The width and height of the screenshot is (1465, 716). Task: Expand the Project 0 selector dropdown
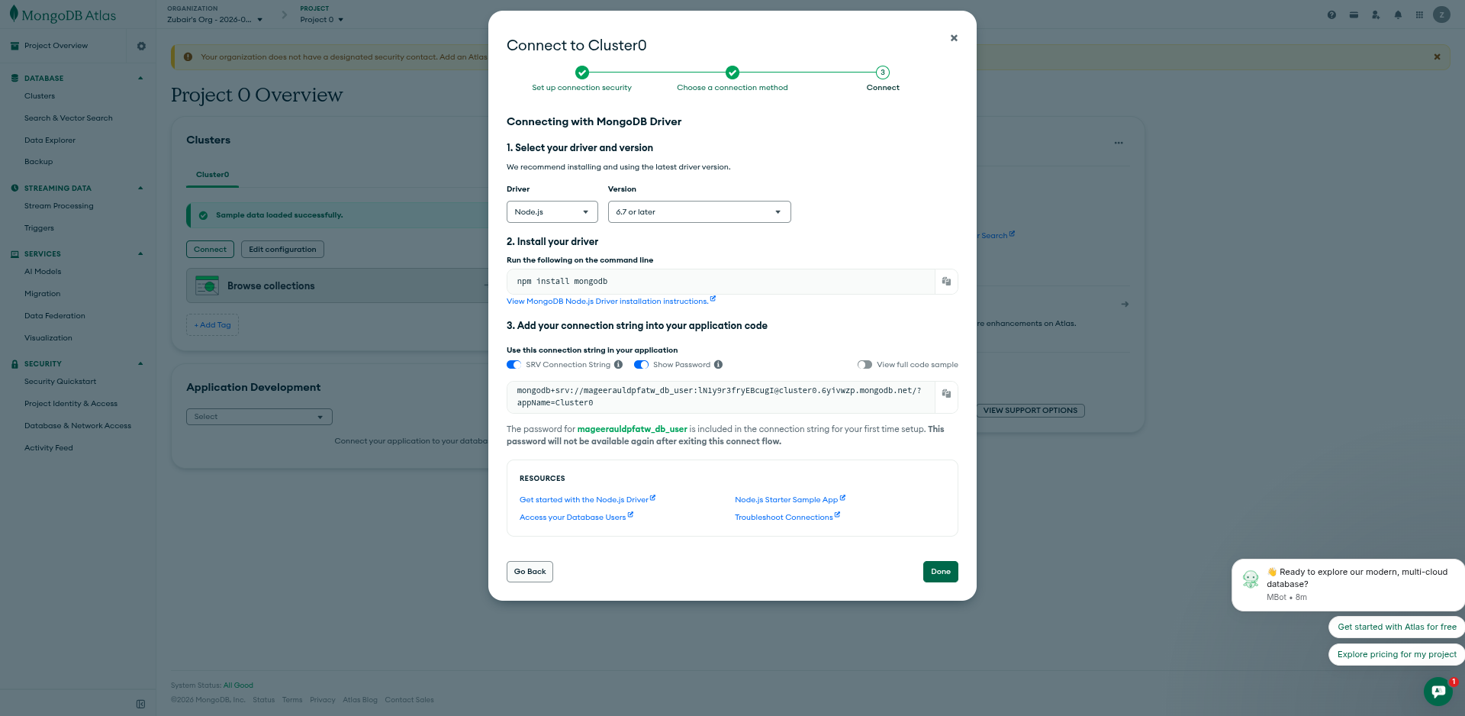[x=321, y=20]
